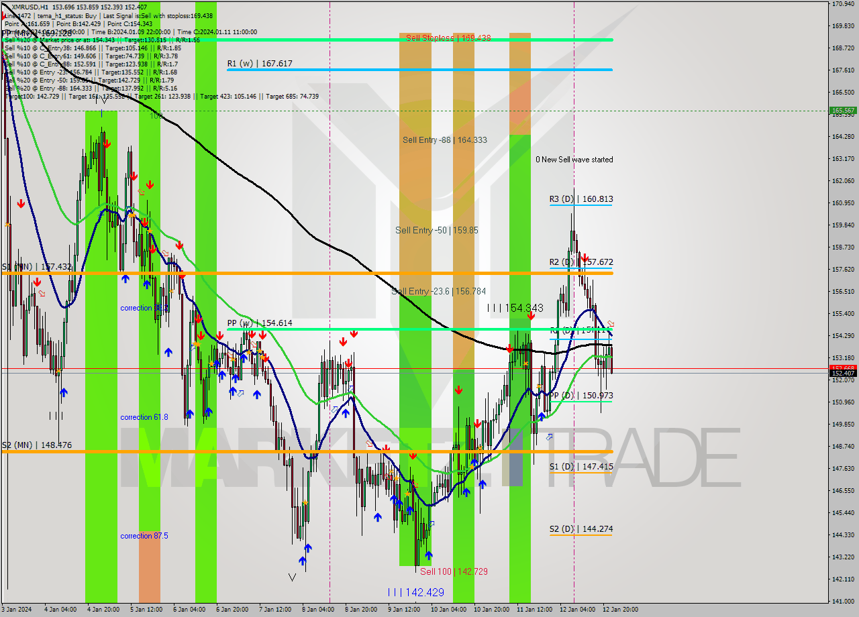Click the 'S1 (D) | 147.415' support label

[580, 467]
